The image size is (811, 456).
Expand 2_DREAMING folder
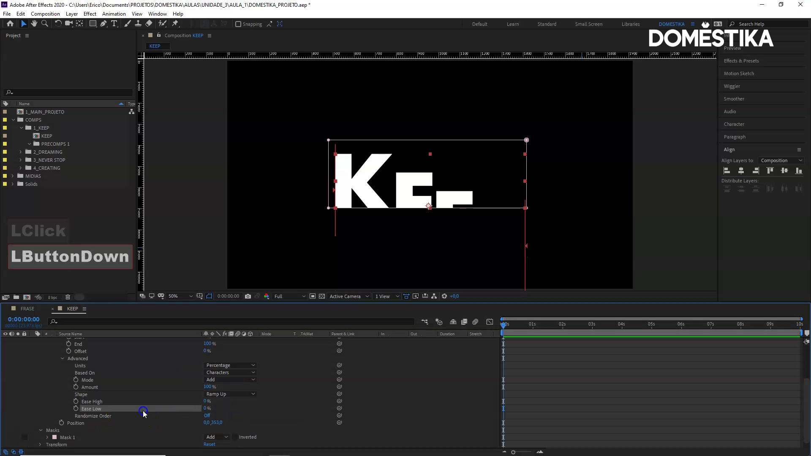[x=21, y=152]
